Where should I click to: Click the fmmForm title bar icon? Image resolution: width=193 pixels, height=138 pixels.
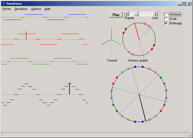(4, 4)
